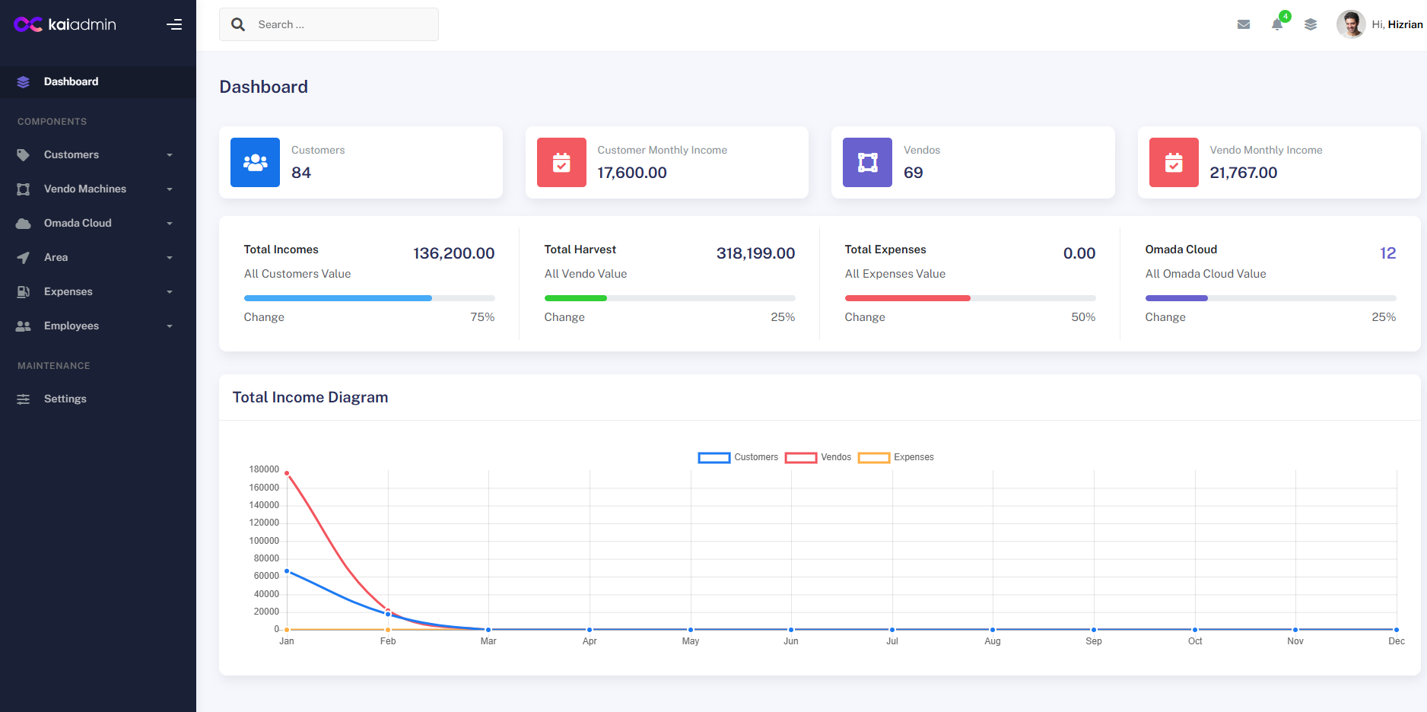The image size is (1427, 712).
Task: Click the blue Customers card icon
Action: tap(255, 162)
